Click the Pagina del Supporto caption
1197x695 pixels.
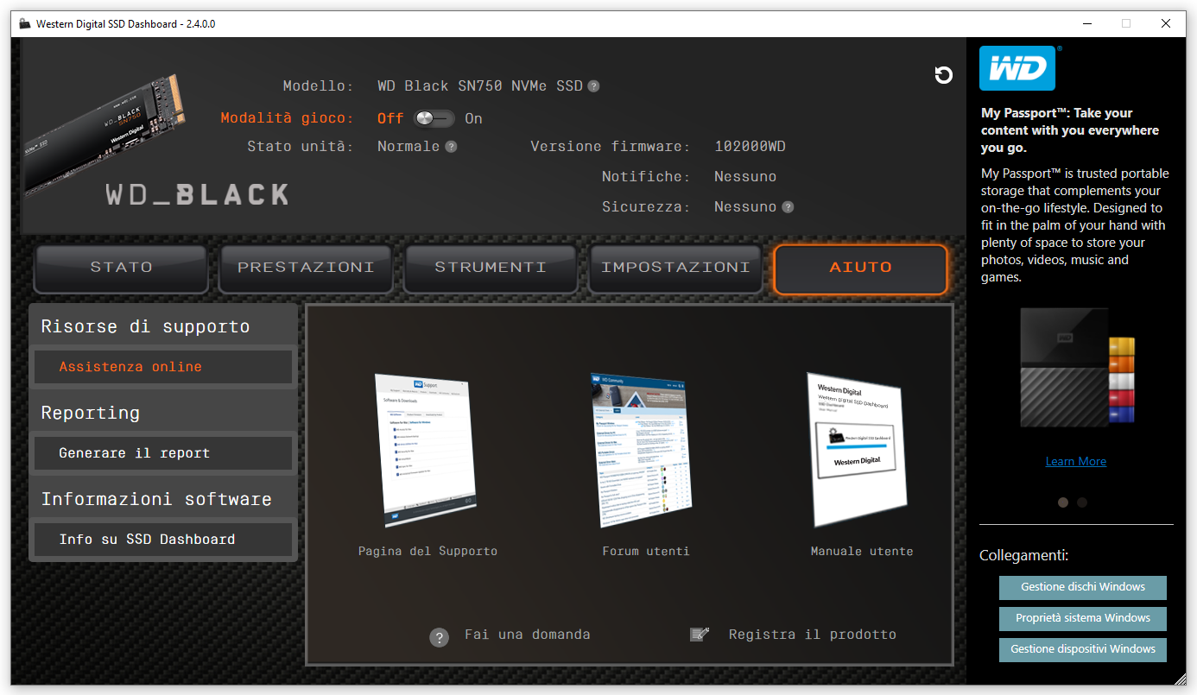[x=427, y=551]
